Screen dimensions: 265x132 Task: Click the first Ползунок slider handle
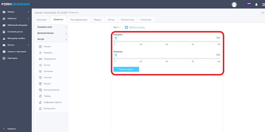click(x=116, y=41)
